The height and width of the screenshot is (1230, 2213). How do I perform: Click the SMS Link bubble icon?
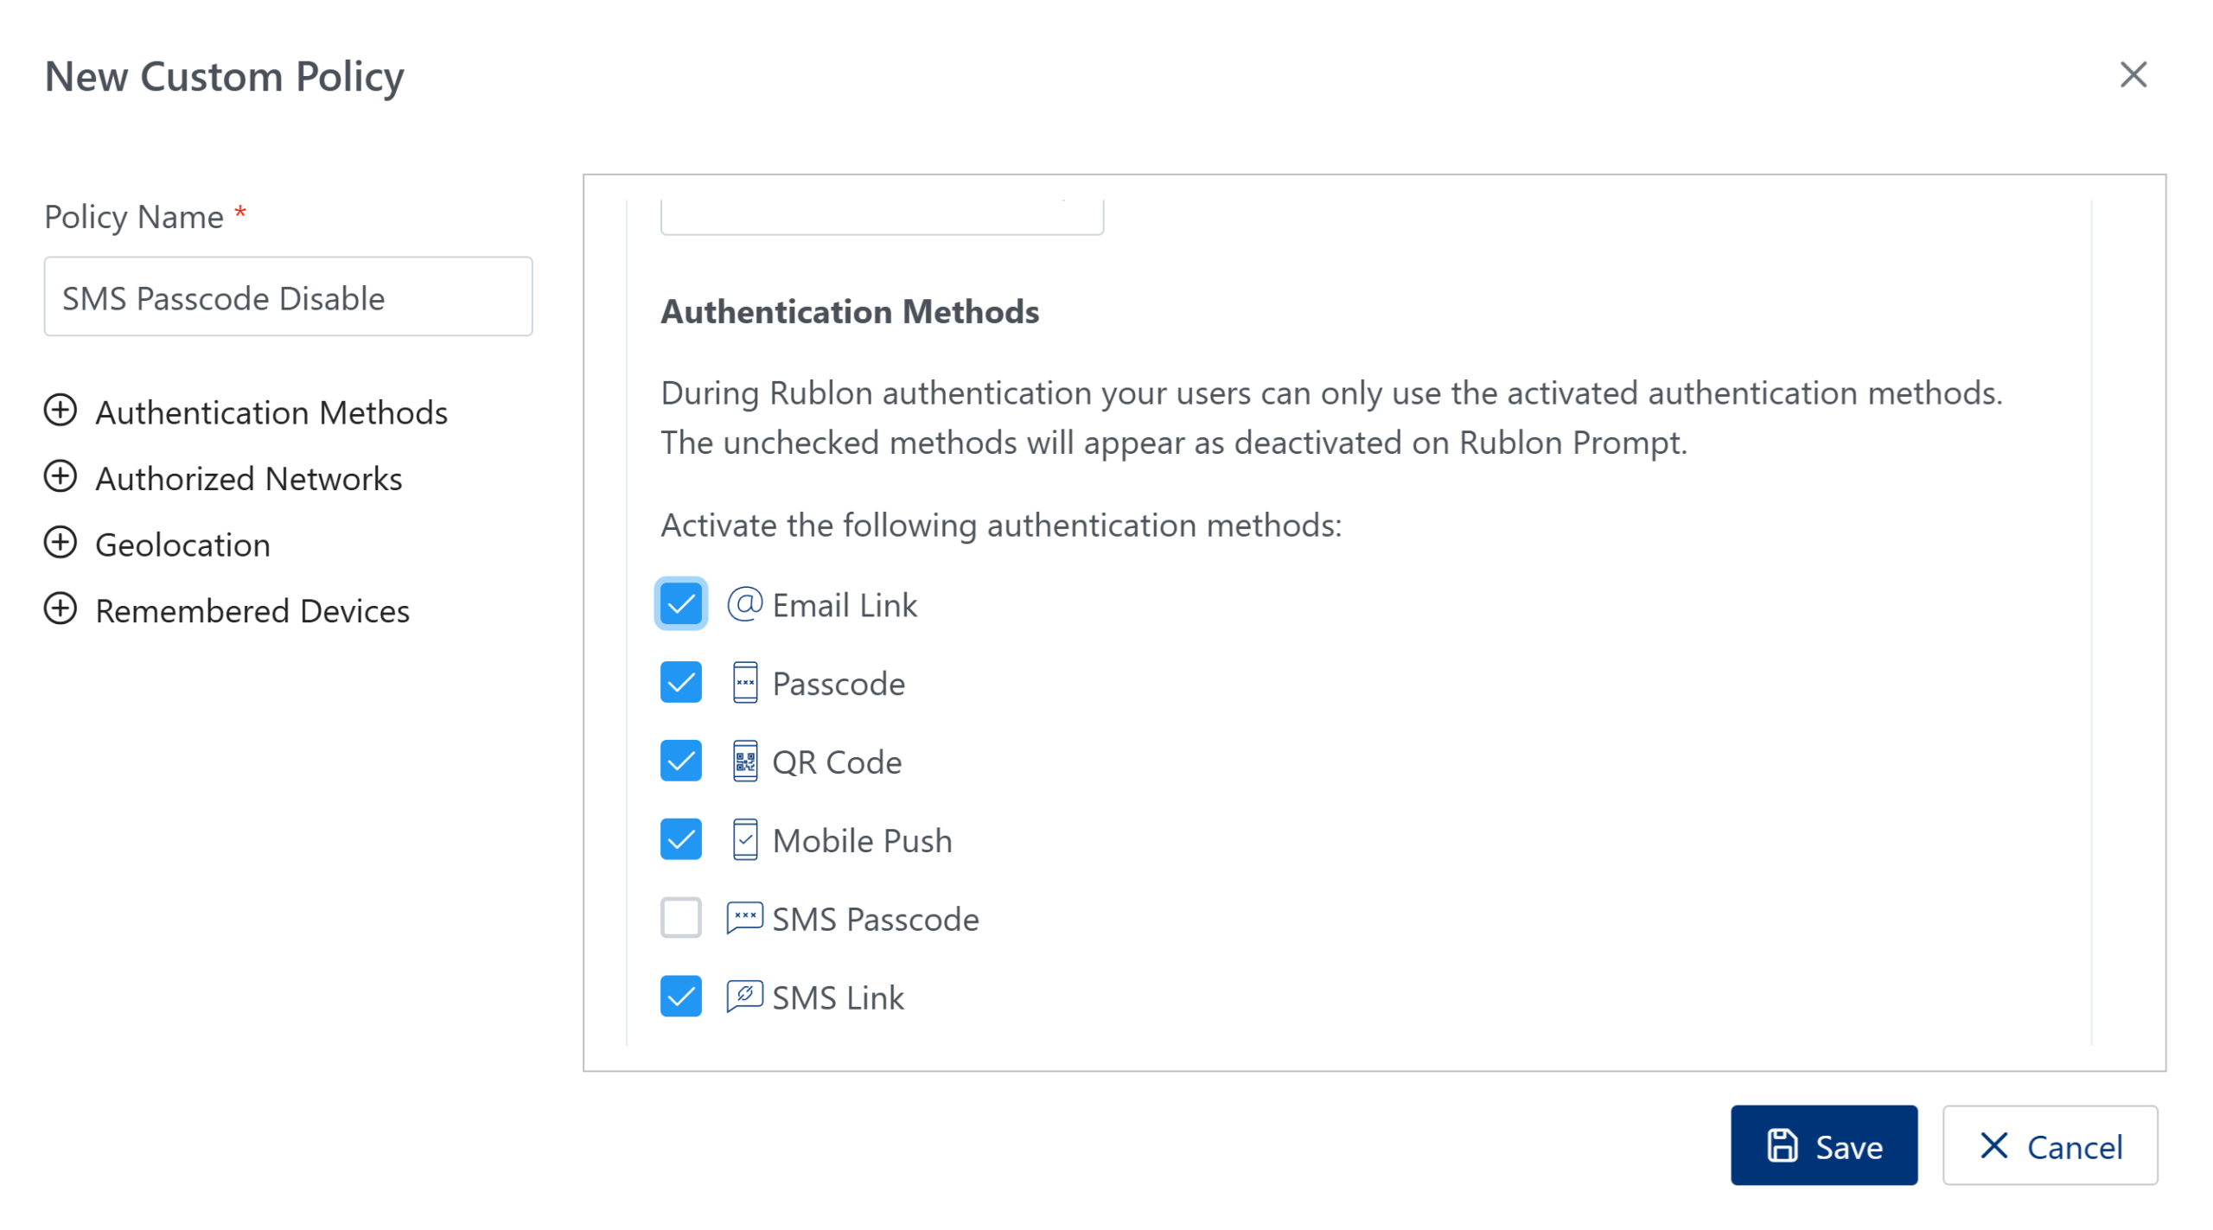point(744,997)
